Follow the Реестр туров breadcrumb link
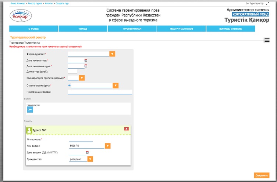Viewport: 277px width, 182px height. (x=34, y=3)
